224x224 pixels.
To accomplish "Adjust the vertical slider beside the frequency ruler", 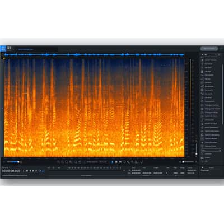I will pos(197,149).
